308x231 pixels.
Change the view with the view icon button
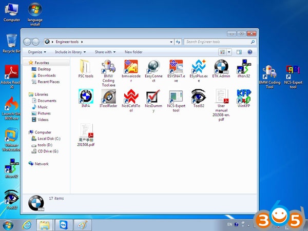(222, 52)
